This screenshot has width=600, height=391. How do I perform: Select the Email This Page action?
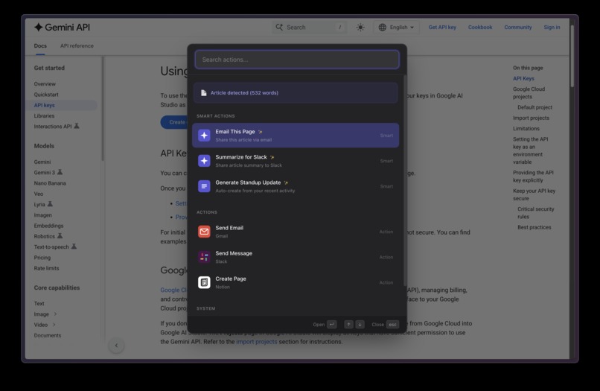[296, 136]
